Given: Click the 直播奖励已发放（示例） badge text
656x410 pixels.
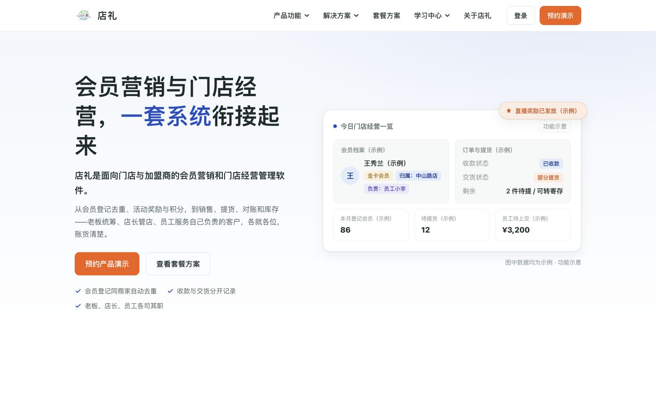Looking at the screenshot, I should (x=547, y=111).
